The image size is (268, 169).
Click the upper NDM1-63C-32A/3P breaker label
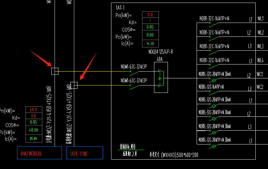134,66
